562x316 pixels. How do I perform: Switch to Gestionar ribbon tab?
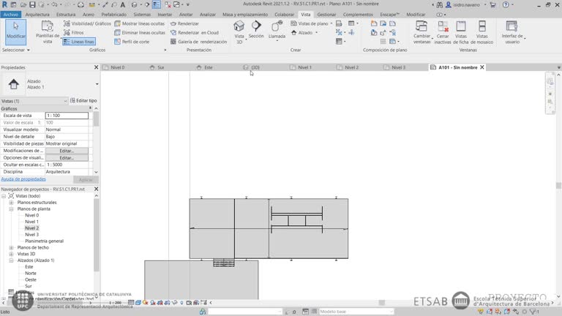326,15
